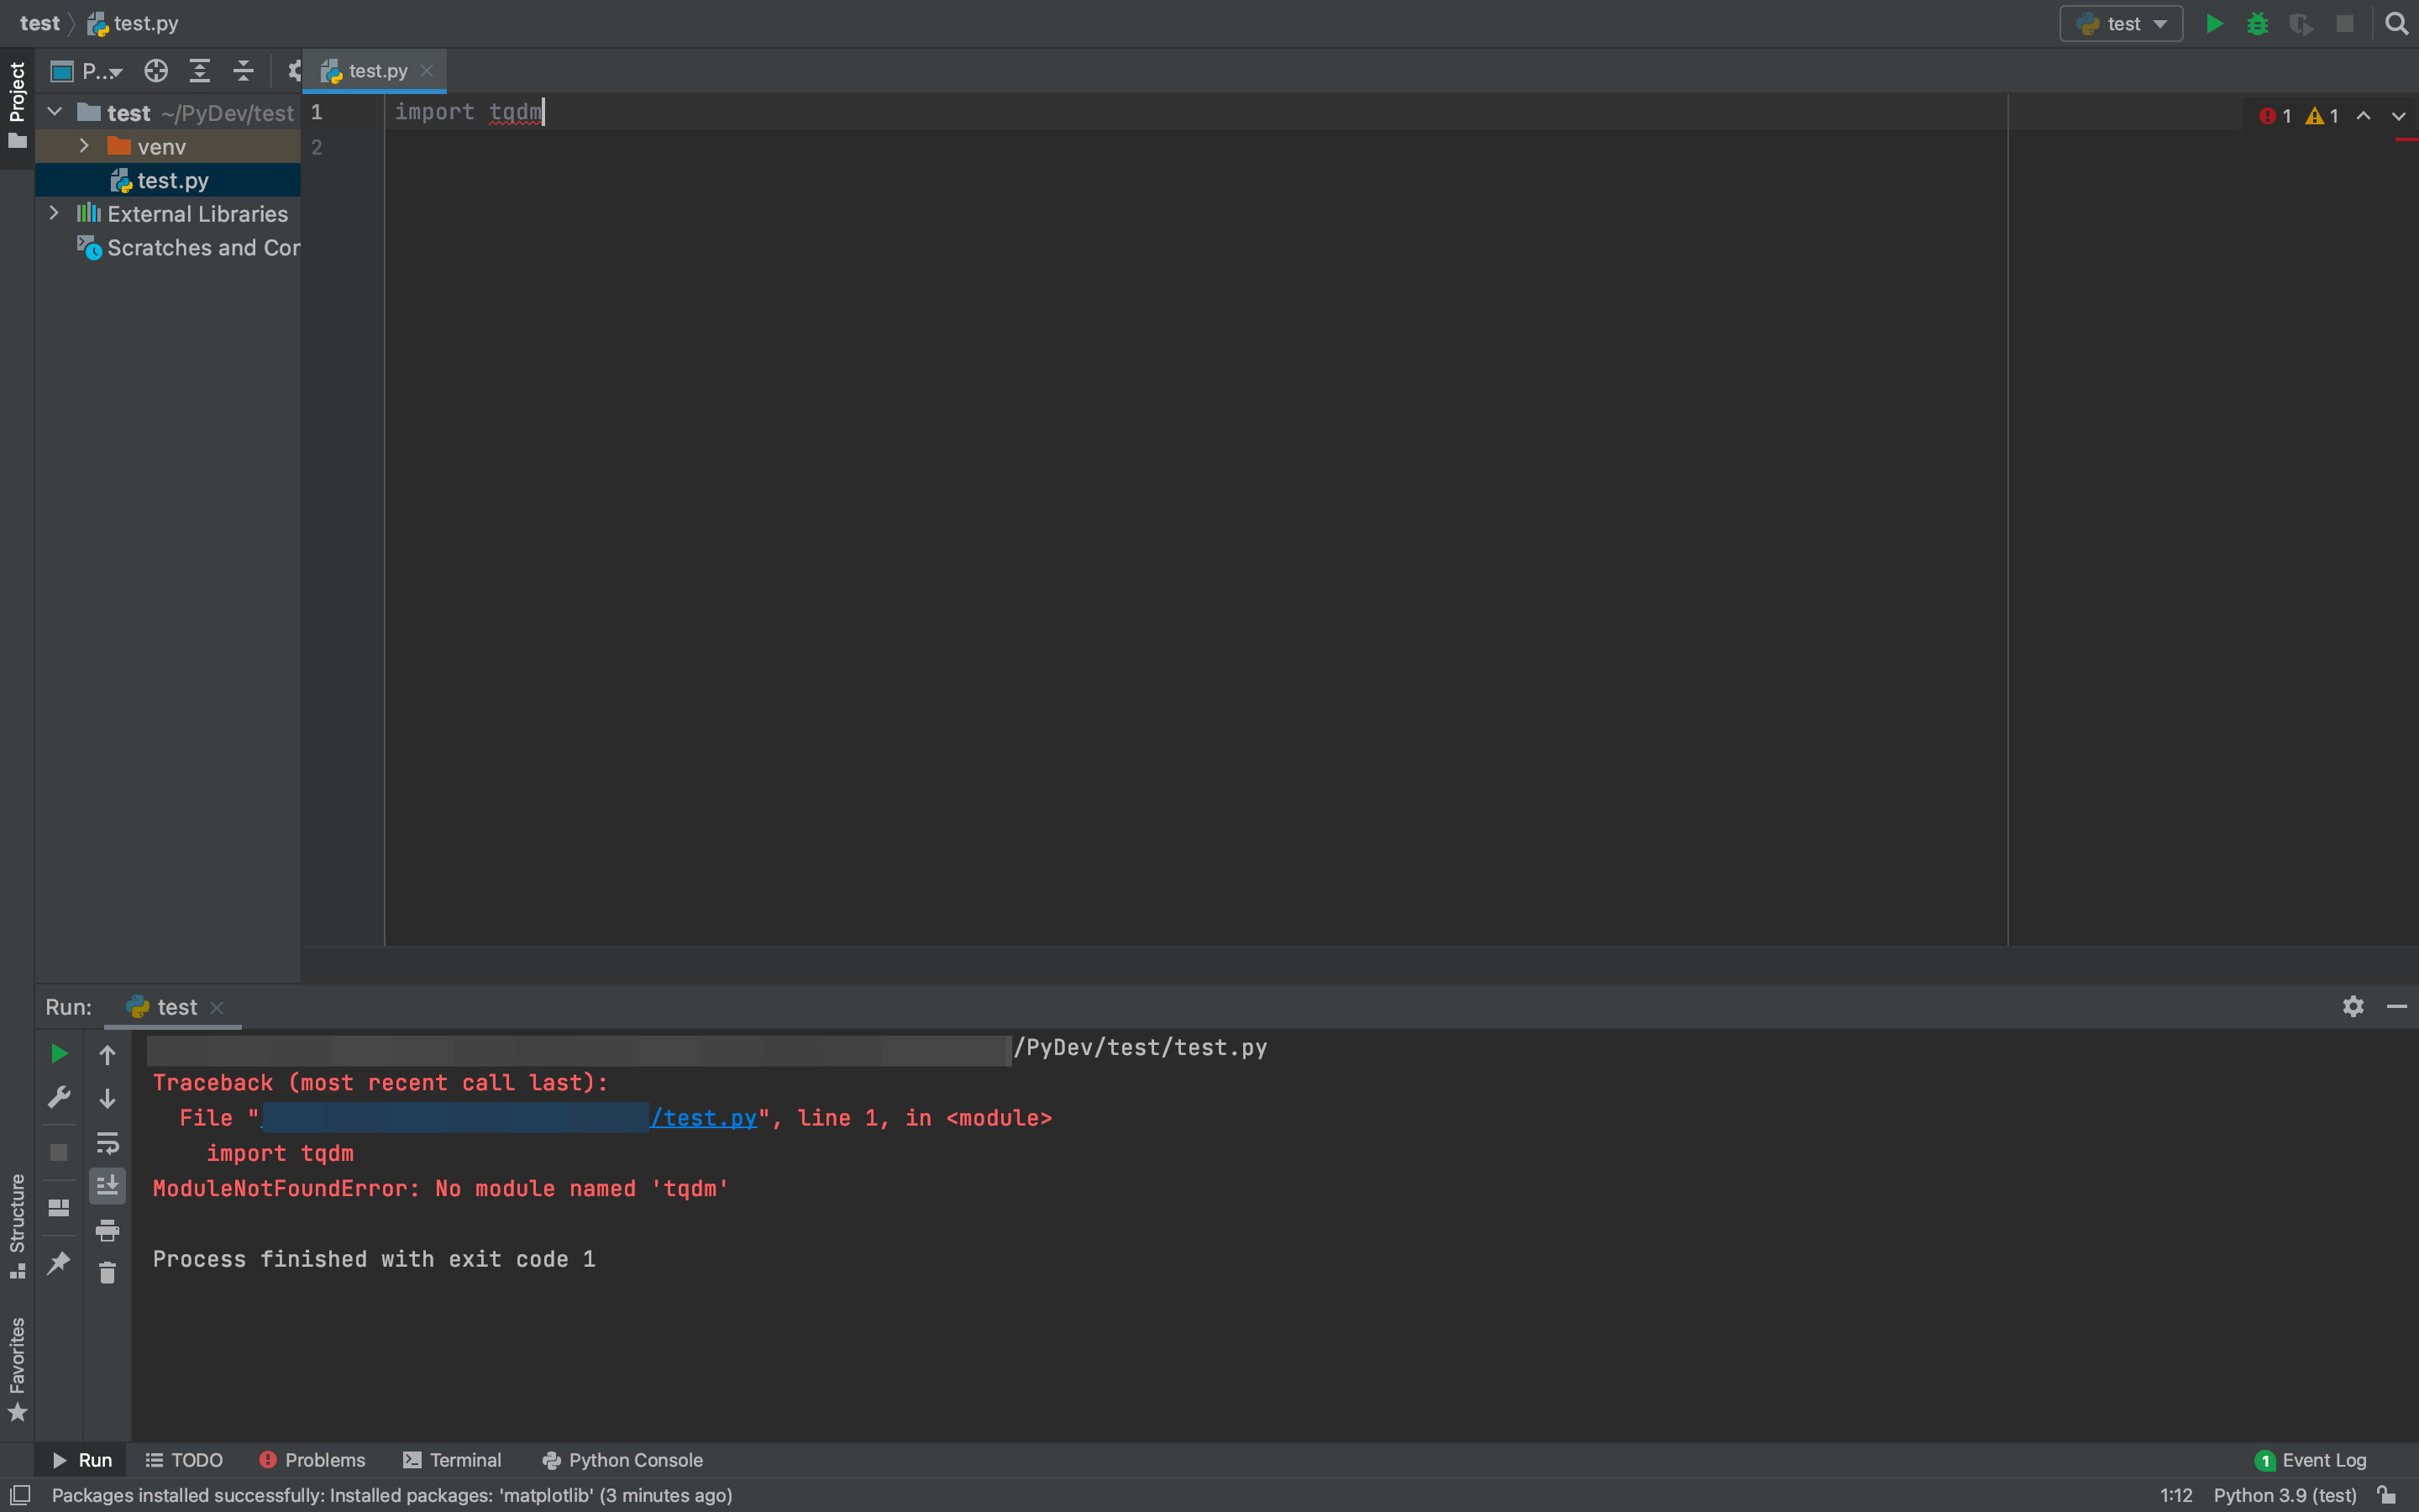Viewport: 2419px width, 1512px height.
Task: Follow the /test.py link in traceback
Action: tap(704, 1118)
